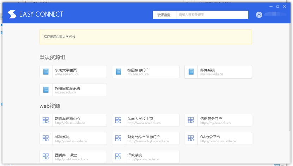Click the 资源搜索 search button

(x=164, y=15)
